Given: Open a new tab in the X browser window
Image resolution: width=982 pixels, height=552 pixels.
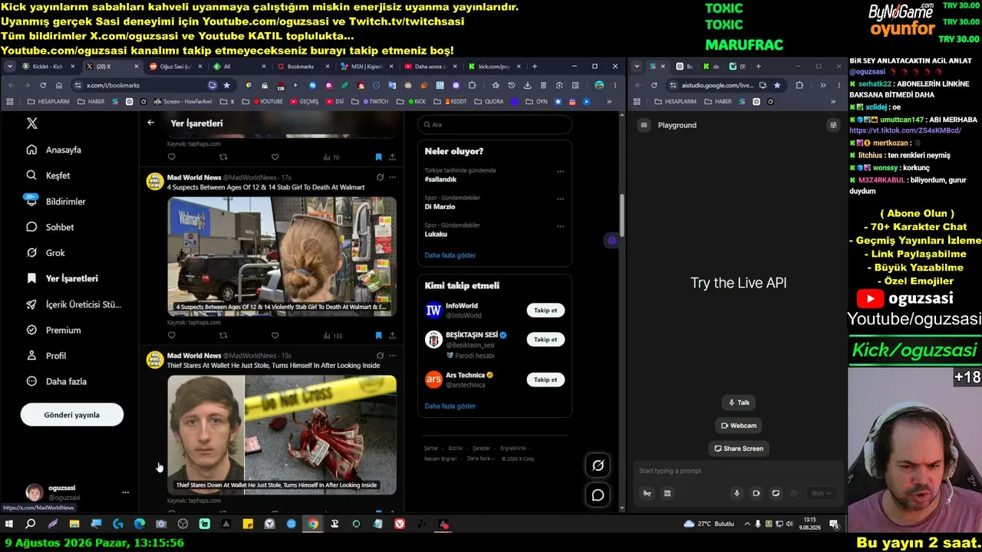Looking at the screenshot, I should [x=534, y=67].
